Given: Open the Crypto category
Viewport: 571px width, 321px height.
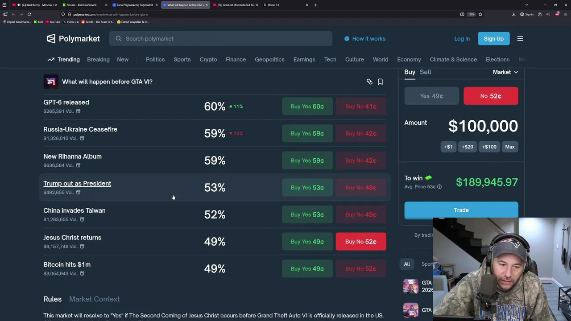Looking at the screenshot, I should tap(208, 59).
